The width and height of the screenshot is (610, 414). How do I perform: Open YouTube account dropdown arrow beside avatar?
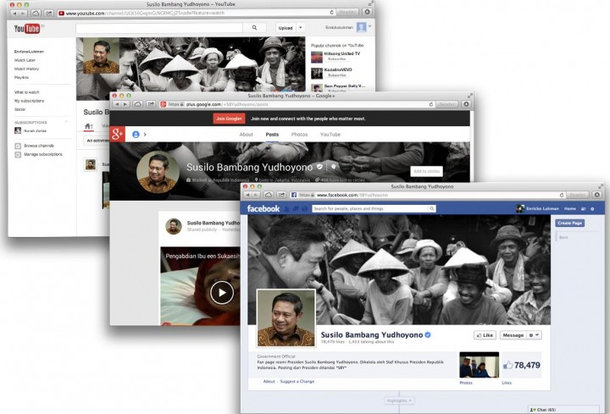point(369,26)
